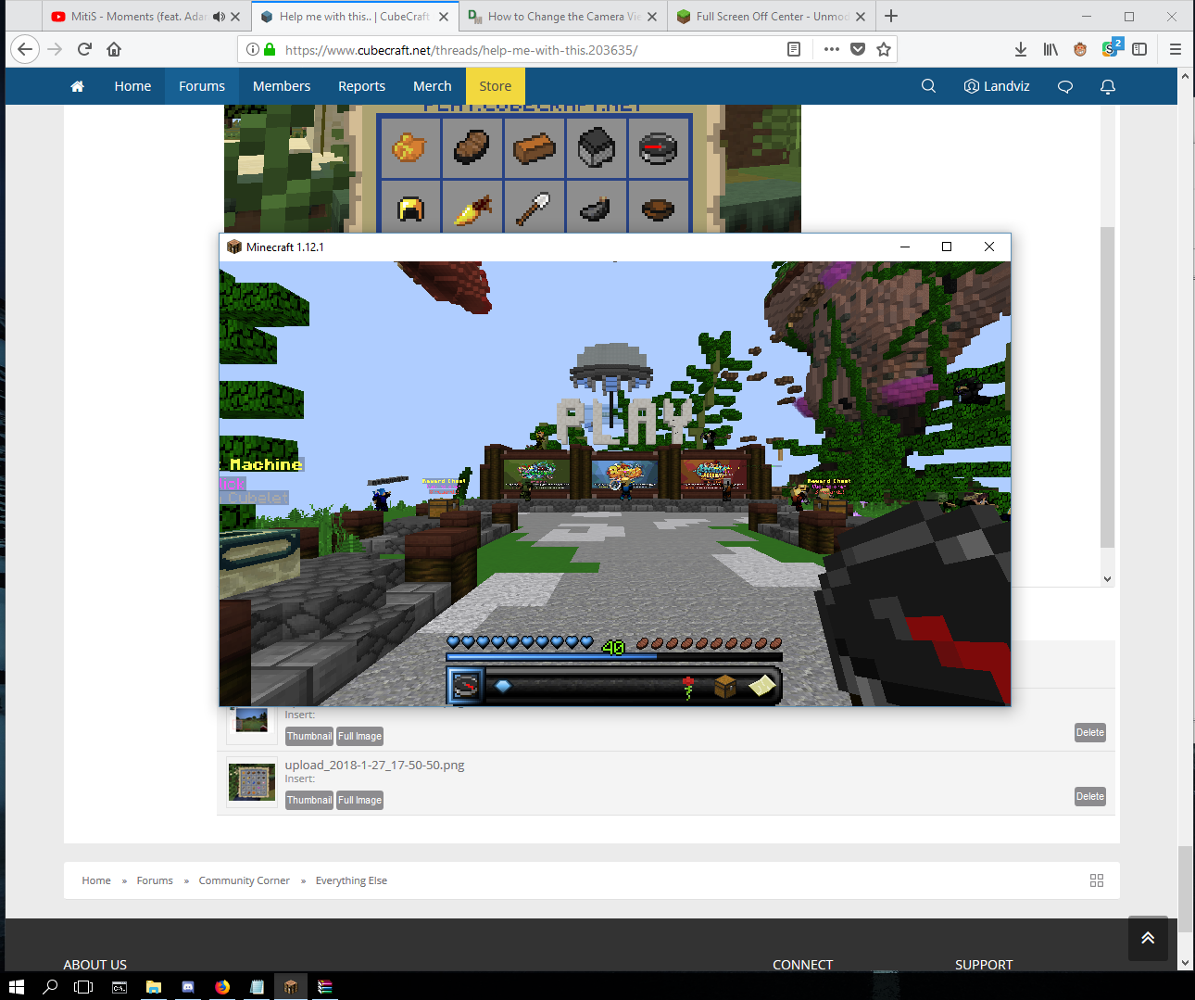
Task: Save page to Pocket
Action: coord(858,49)
